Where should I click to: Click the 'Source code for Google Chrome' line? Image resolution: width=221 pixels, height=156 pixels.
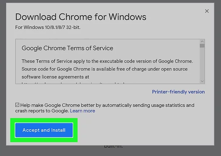click(x=104, y=69)
